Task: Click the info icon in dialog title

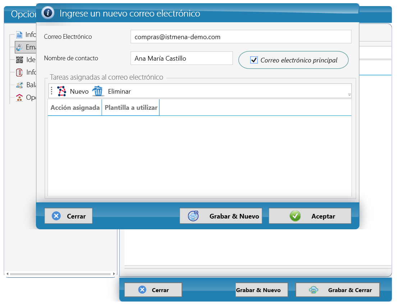Action: pos(48,13)
